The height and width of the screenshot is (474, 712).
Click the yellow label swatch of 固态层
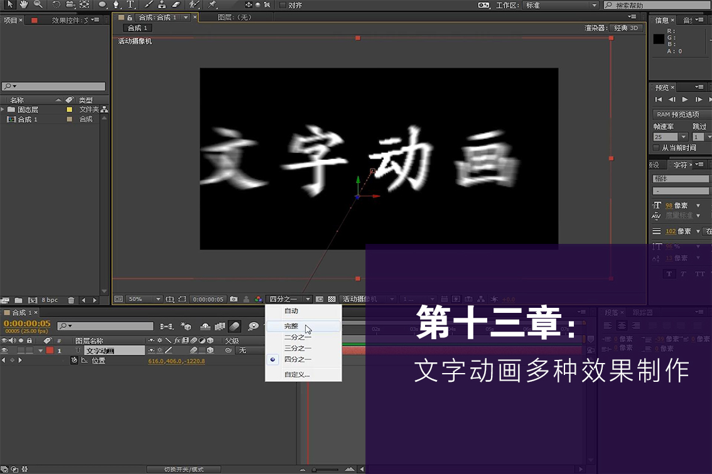point(70,109)
